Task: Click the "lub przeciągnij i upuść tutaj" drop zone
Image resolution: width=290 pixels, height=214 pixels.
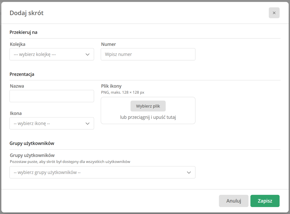Action: tap(148, 117)
